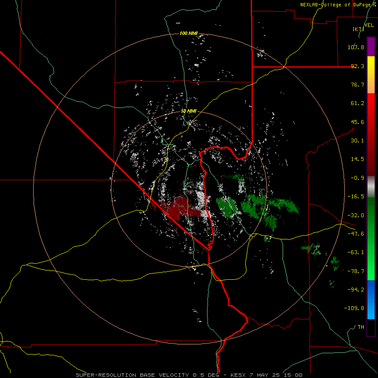Select the 61.2 velocity scale value
Image resolution: width=378 pixels, height=378 pixels.
[357, 103]
